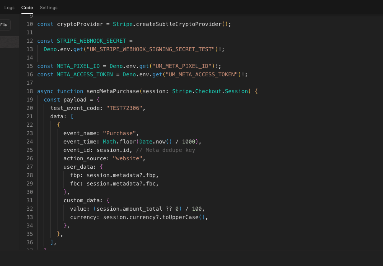Screen dimensions: 383x266
Task: Select the Code tab
Action: [x=27, y=7]
